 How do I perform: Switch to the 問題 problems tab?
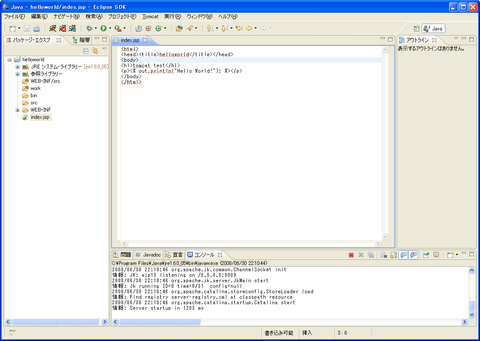(x=122, y=254)
